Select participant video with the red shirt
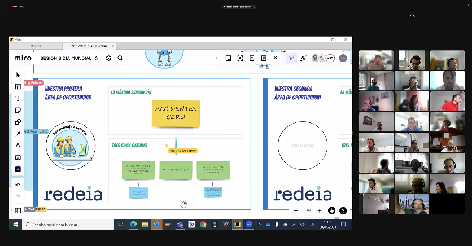This screenshot has width=472, height=246. click(x=447, y=102)
